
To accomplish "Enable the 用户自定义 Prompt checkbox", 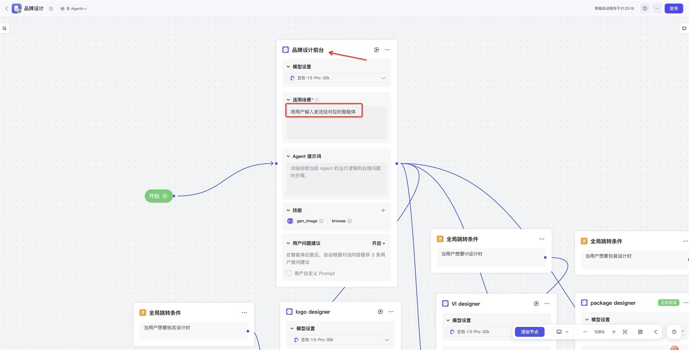I will [289, 273].
